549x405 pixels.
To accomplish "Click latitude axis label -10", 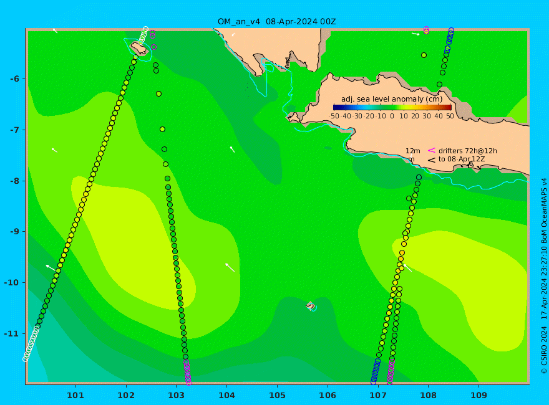I will pos(12,282).
